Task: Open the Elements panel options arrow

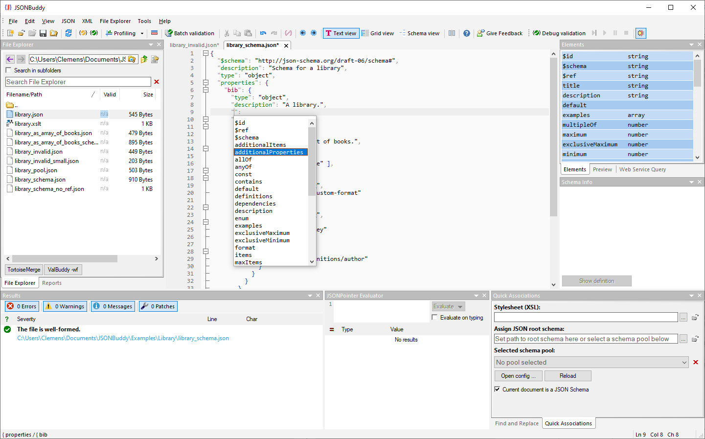Action: [692, 45]
